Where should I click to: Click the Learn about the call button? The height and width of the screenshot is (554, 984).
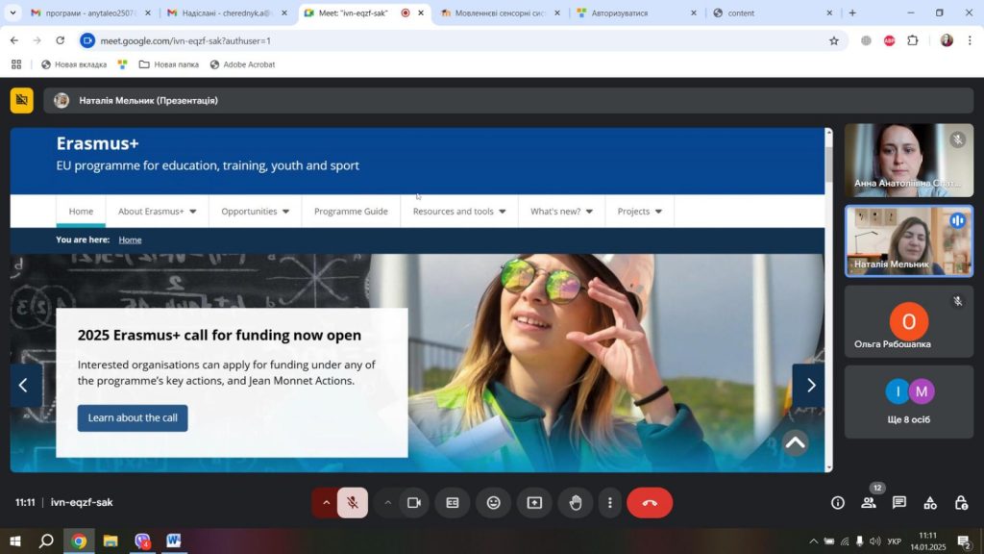[x=133, y=418]
